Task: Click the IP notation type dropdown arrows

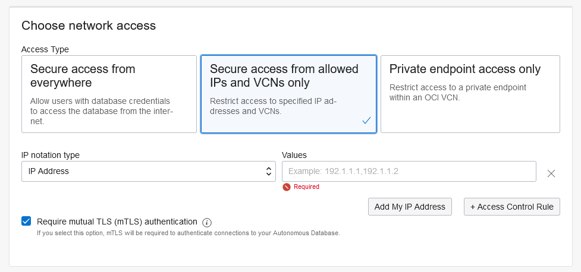Action: 269,171
